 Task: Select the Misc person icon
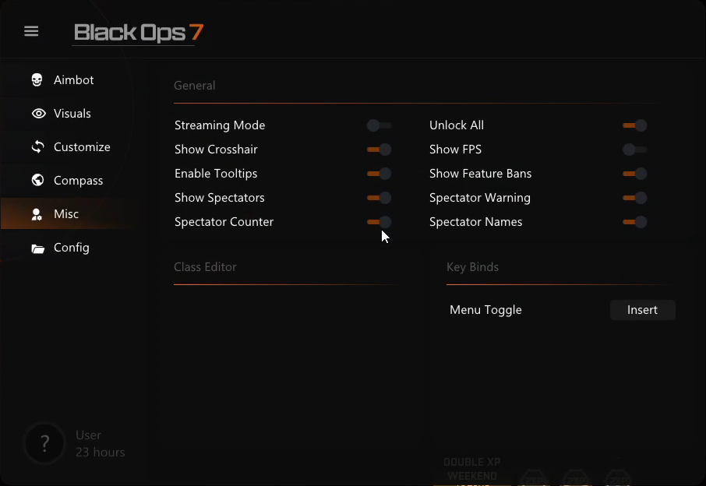37,213
